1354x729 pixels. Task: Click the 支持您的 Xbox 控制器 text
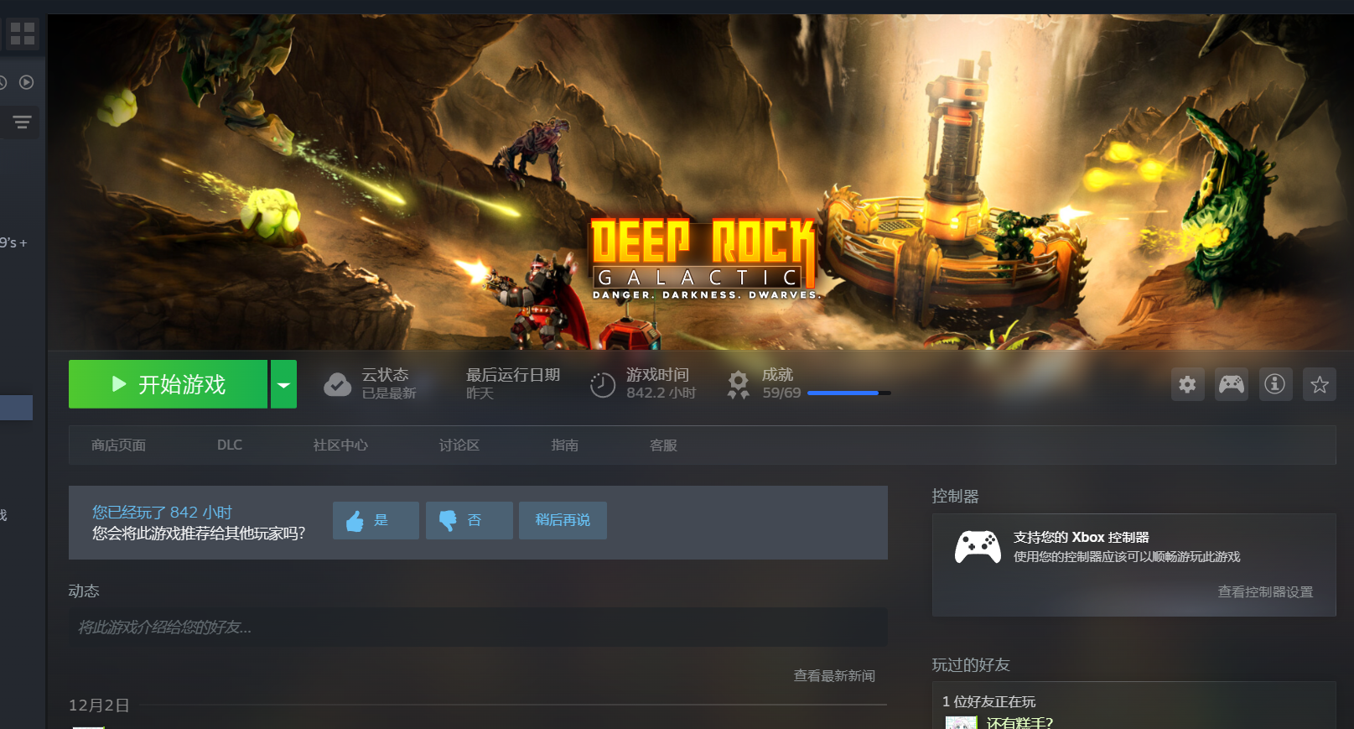click(x=1082, y=537)
